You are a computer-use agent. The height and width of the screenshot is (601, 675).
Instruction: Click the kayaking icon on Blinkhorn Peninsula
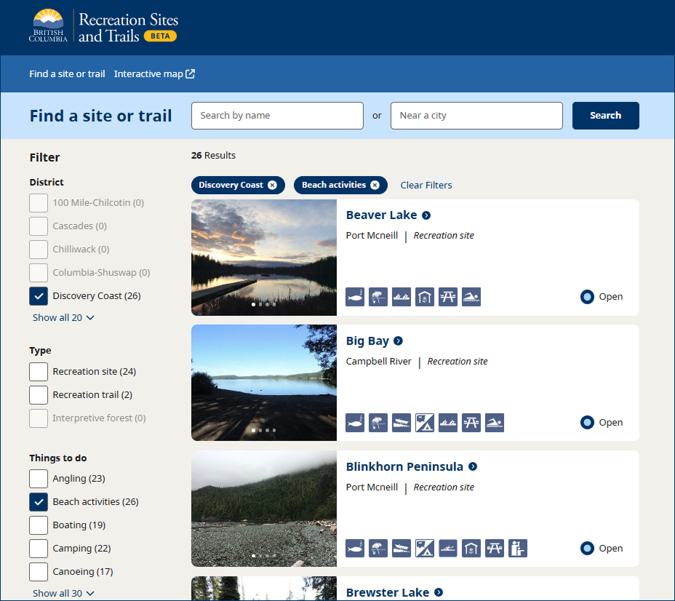[448, 549]
